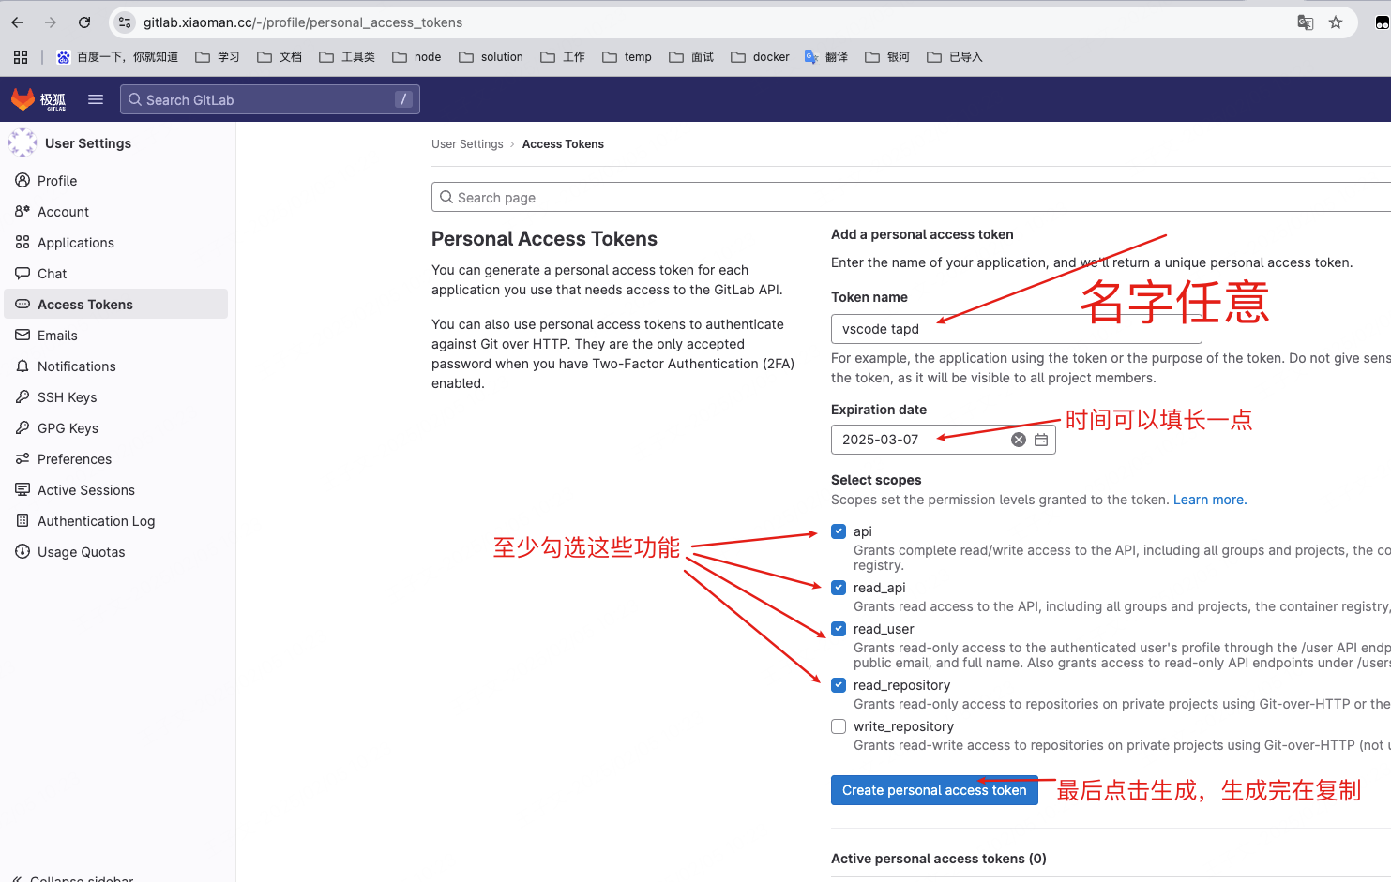This screenshot has height=882, width=1391.
Task: Click the Token name input field
Action: 1016,329
